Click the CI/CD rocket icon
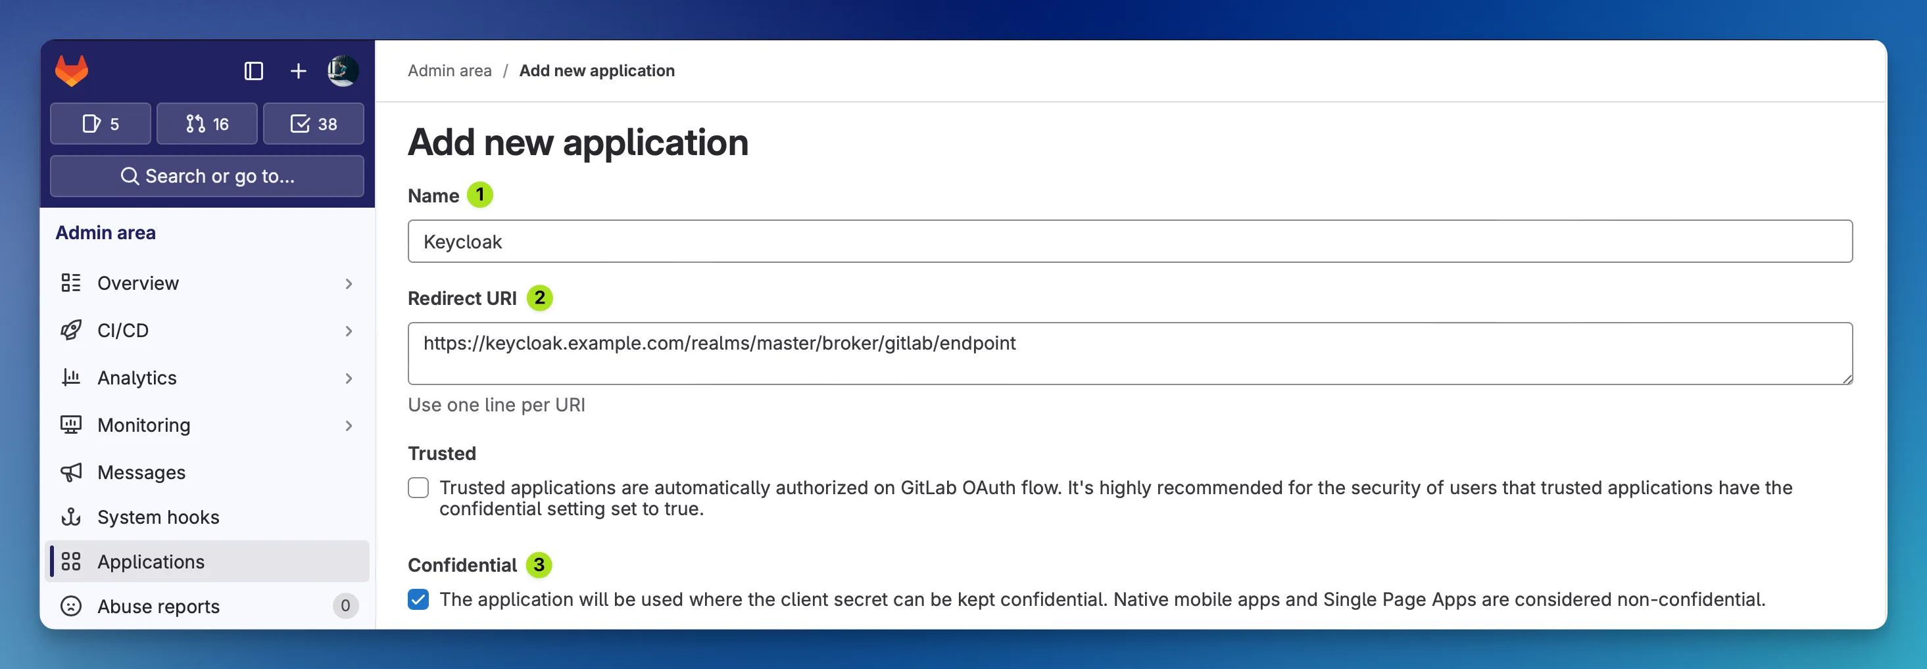 (71, 330)
